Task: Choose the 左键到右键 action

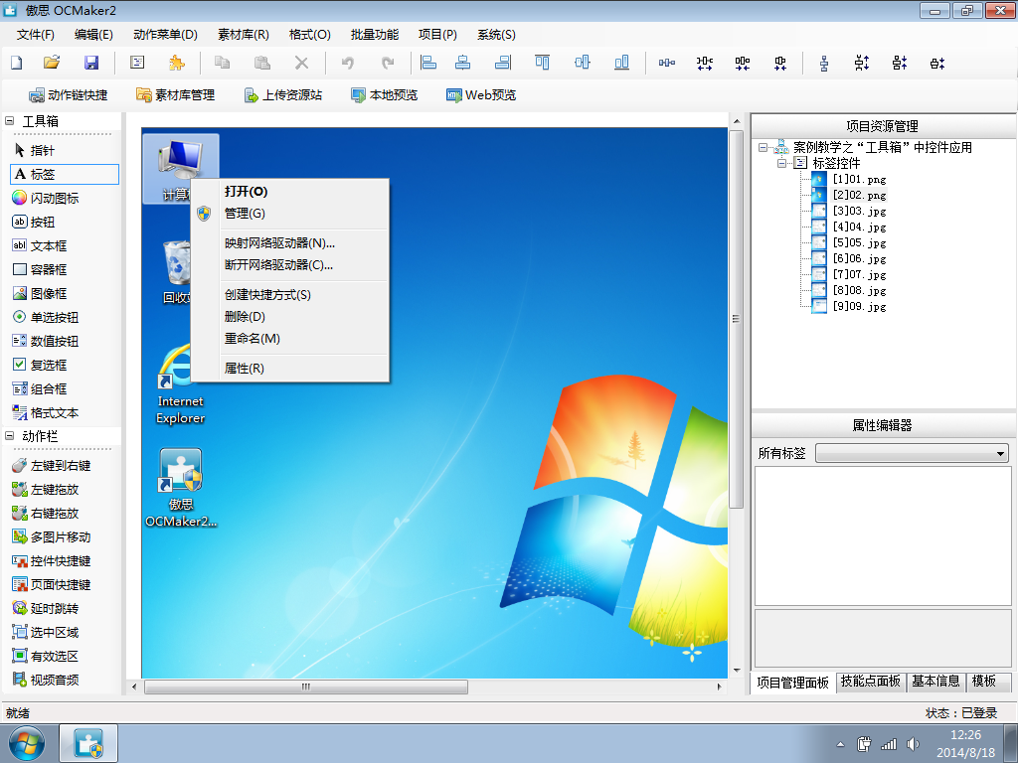Action: point(52,466)
